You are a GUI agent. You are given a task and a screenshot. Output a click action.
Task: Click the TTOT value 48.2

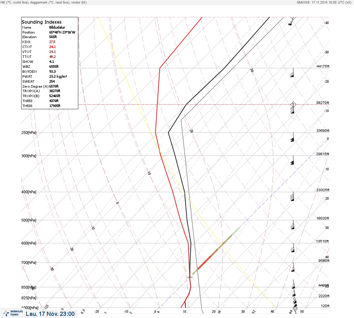pyautogui.click(x=52, y=57)
